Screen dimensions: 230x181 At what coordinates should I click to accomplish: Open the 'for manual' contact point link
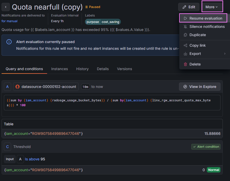pyautogui.click(x=9, y=21)
